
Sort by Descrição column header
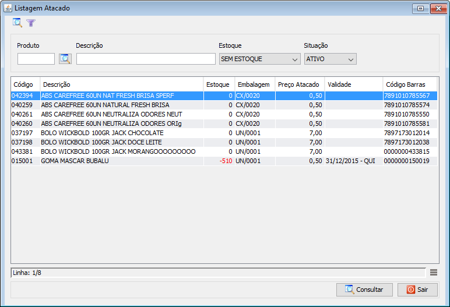tap(121, 84)
